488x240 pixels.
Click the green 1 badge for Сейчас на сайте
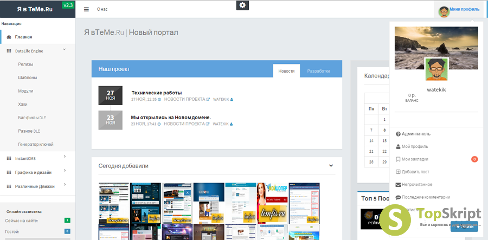[x=67, y=220]
